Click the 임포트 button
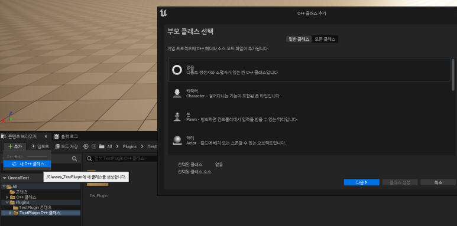The image size is (457, 226). (40, 146)
